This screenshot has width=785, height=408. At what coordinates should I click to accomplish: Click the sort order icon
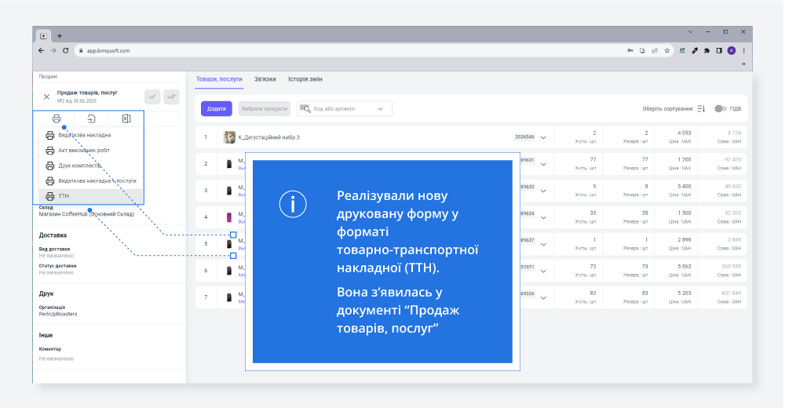[702, 109]
